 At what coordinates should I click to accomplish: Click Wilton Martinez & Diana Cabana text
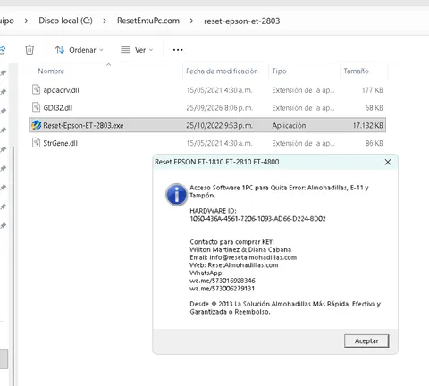pyautogui.click(x=240, y=249)
